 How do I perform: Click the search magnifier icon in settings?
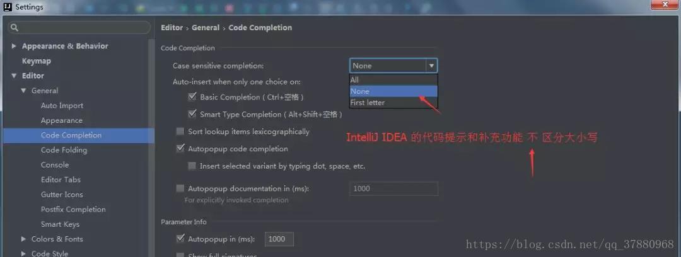pyautogui.click(x=15, y=28)
